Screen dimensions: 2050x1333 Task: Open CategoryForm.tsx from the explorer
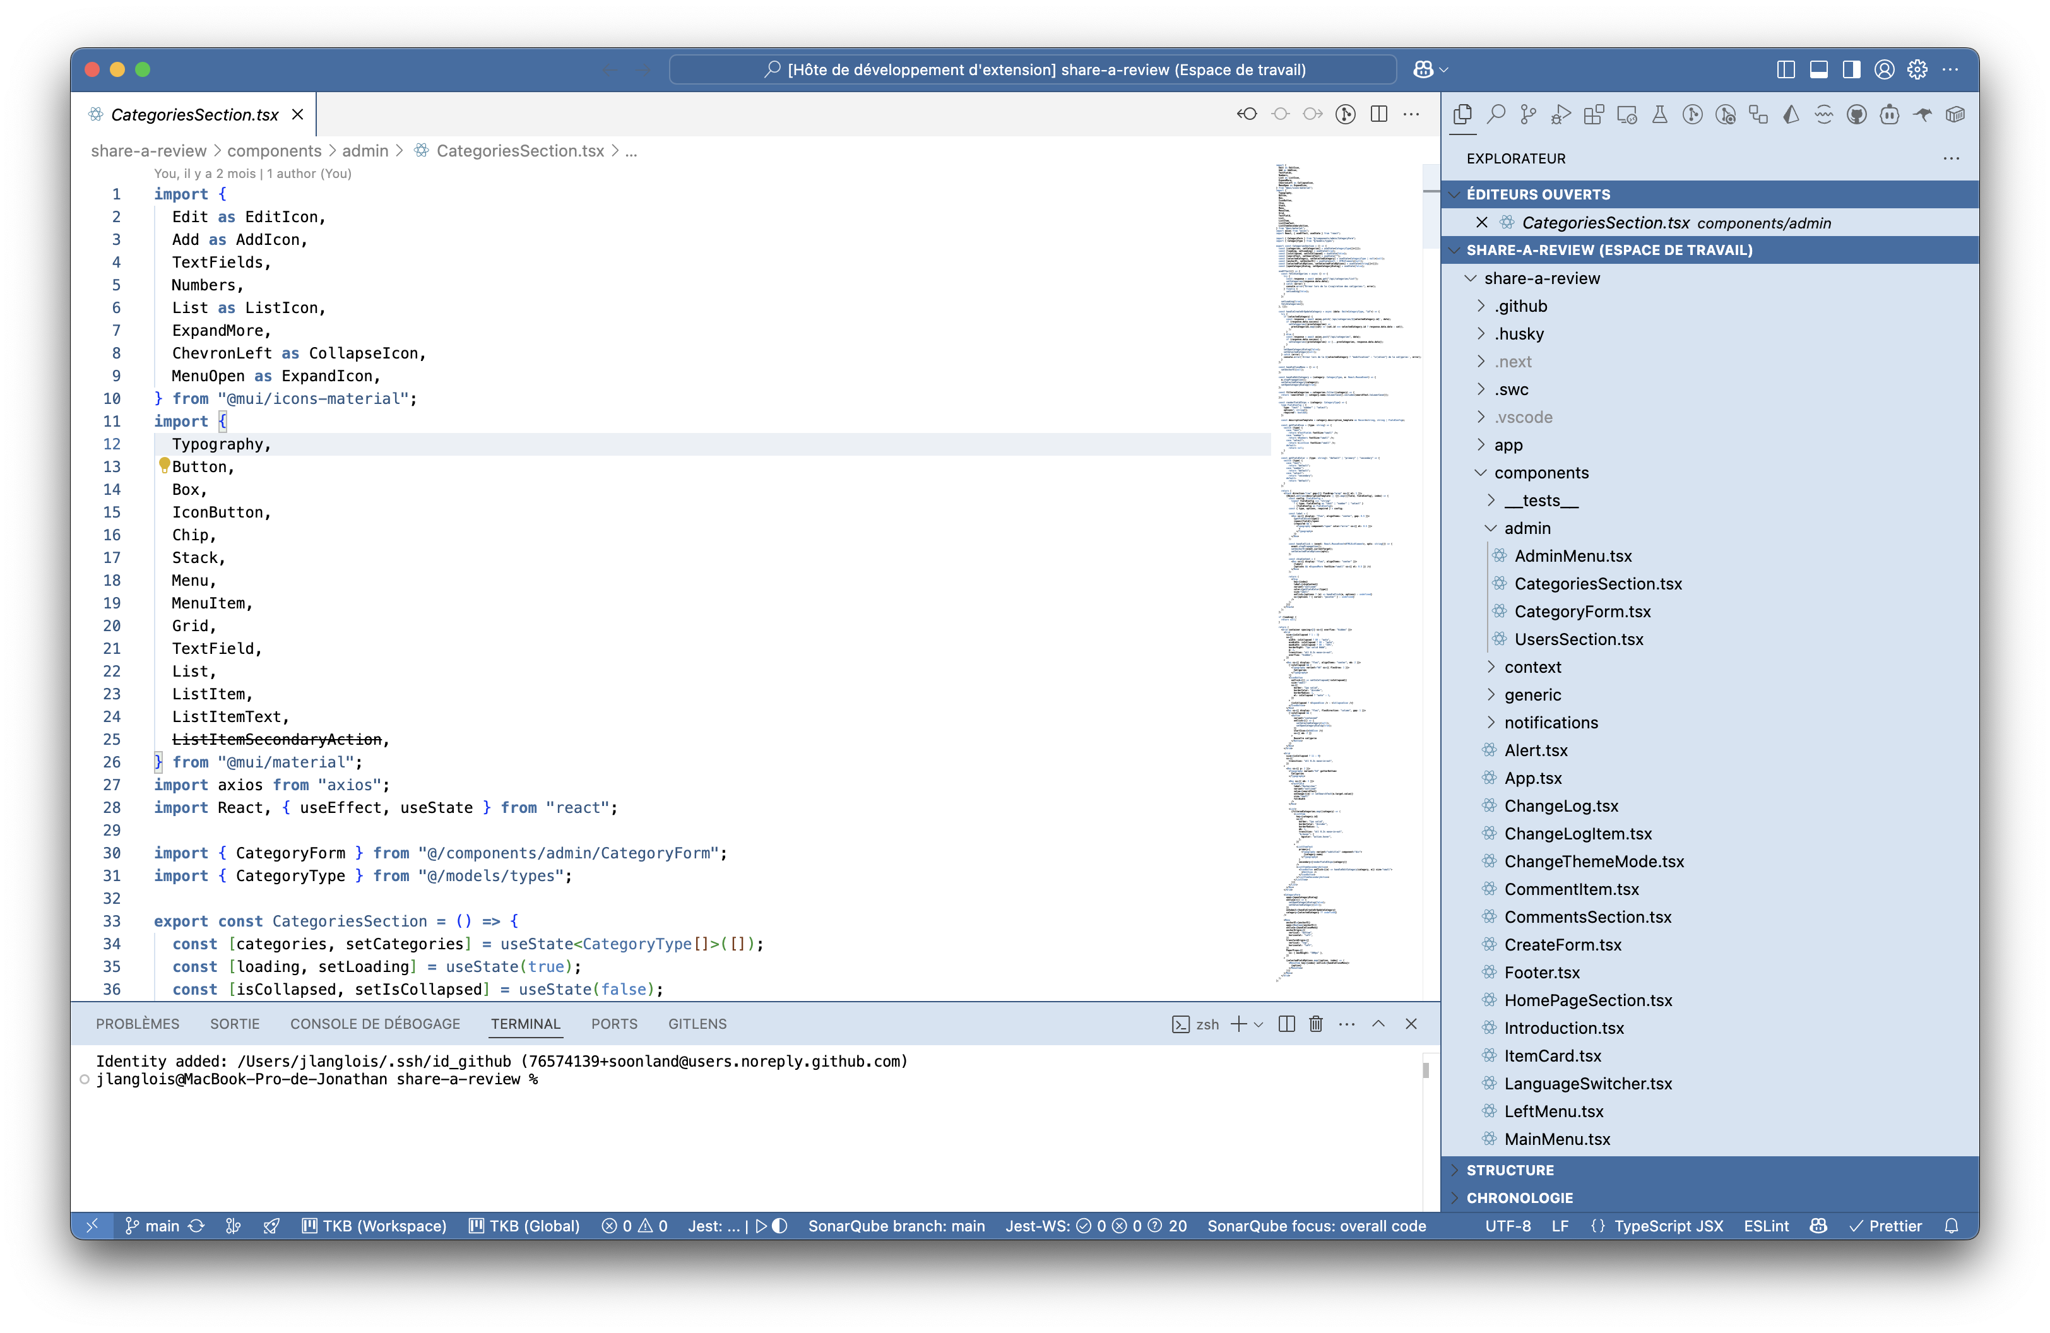1582,612
